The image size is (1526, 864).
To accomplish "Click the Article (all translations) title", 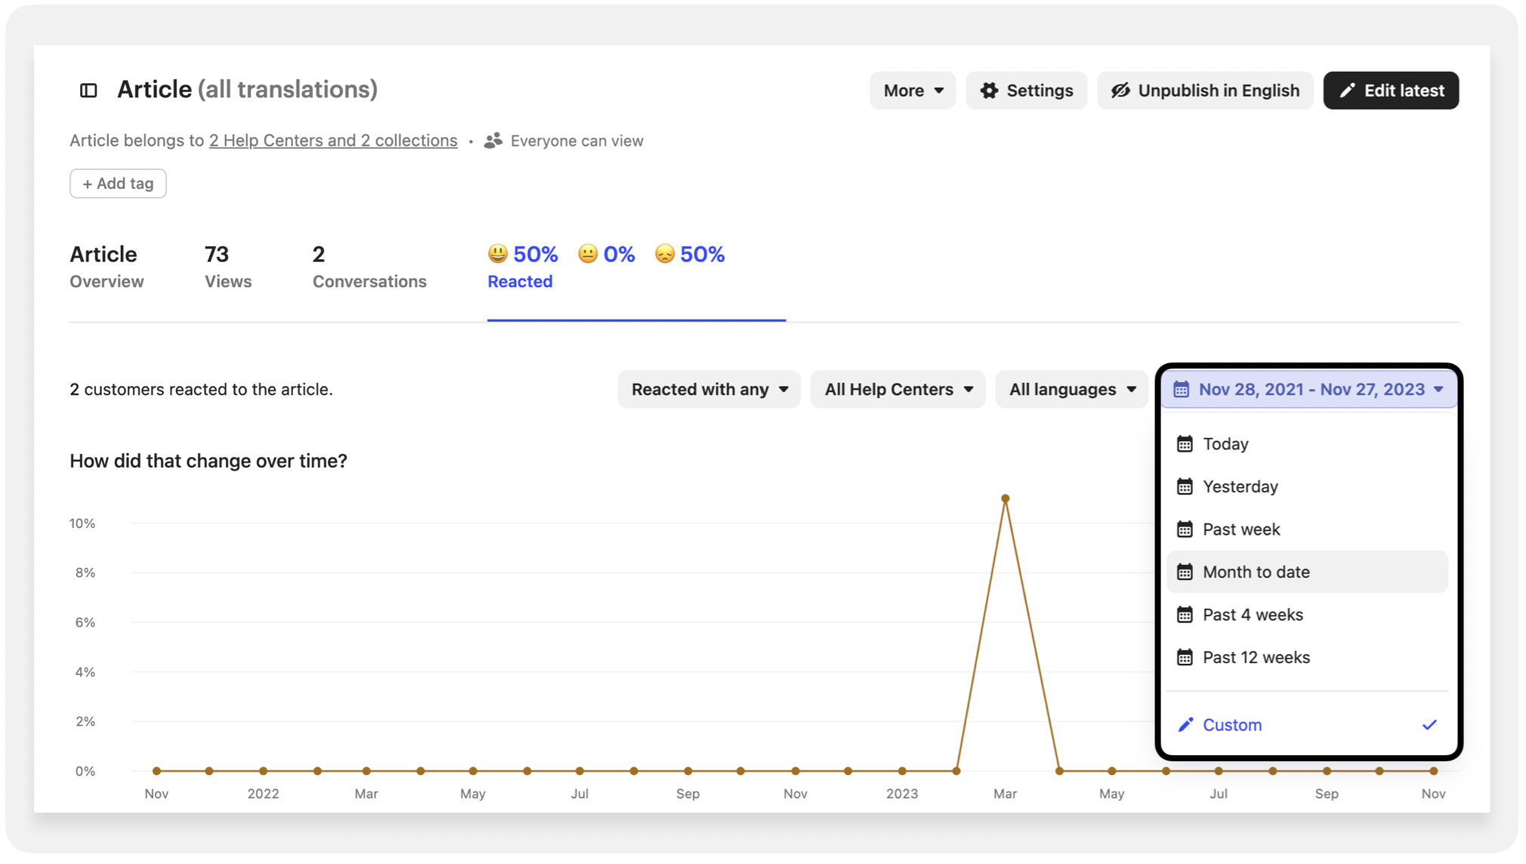I will tap(247, 90).
